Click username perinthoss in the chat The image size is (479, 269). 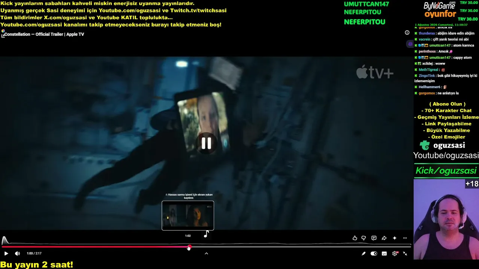(x=427, y=52)
